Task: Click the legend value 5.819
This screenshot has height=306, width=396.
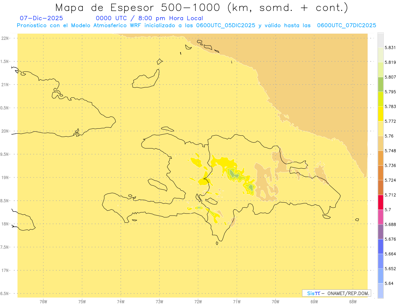Action: coord(390,62)
